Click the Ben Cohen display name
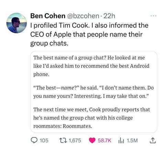This screenshot has width=163, height=156. (48, 16)
